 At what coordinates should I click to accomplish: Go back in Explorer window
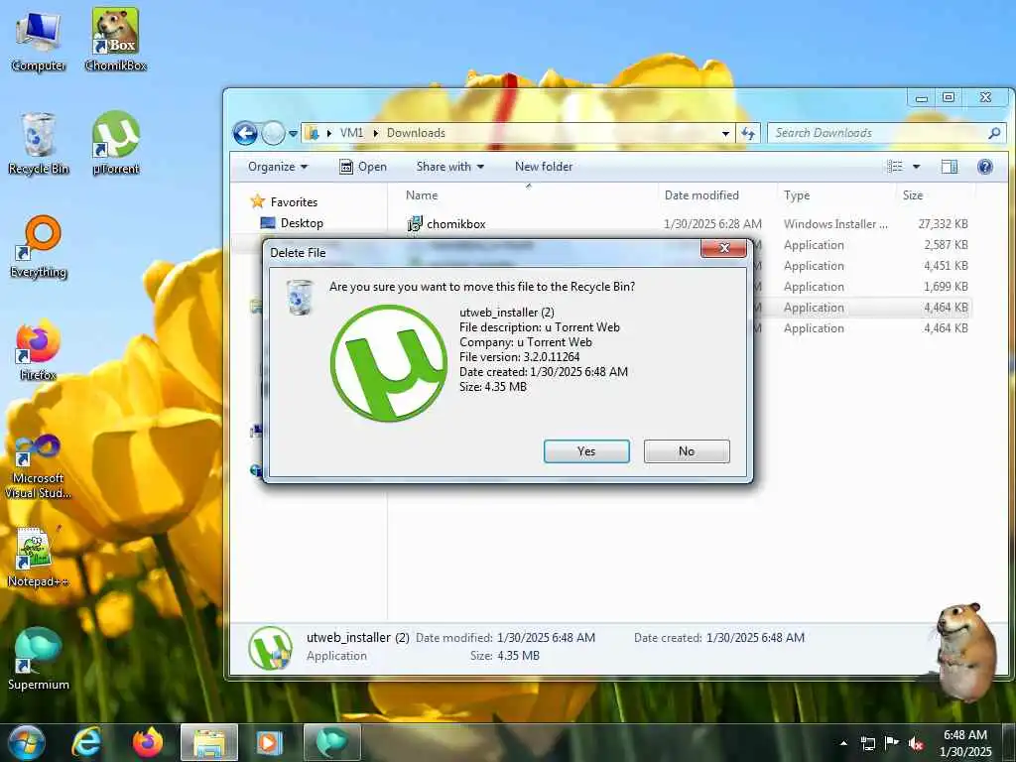pyautogui.click(x=245, y=134)
